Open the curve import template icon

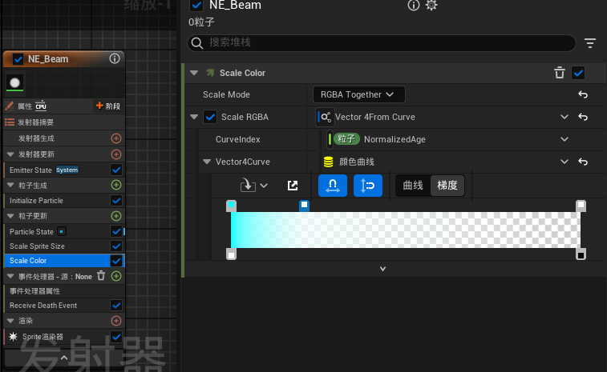click(248, 186)
